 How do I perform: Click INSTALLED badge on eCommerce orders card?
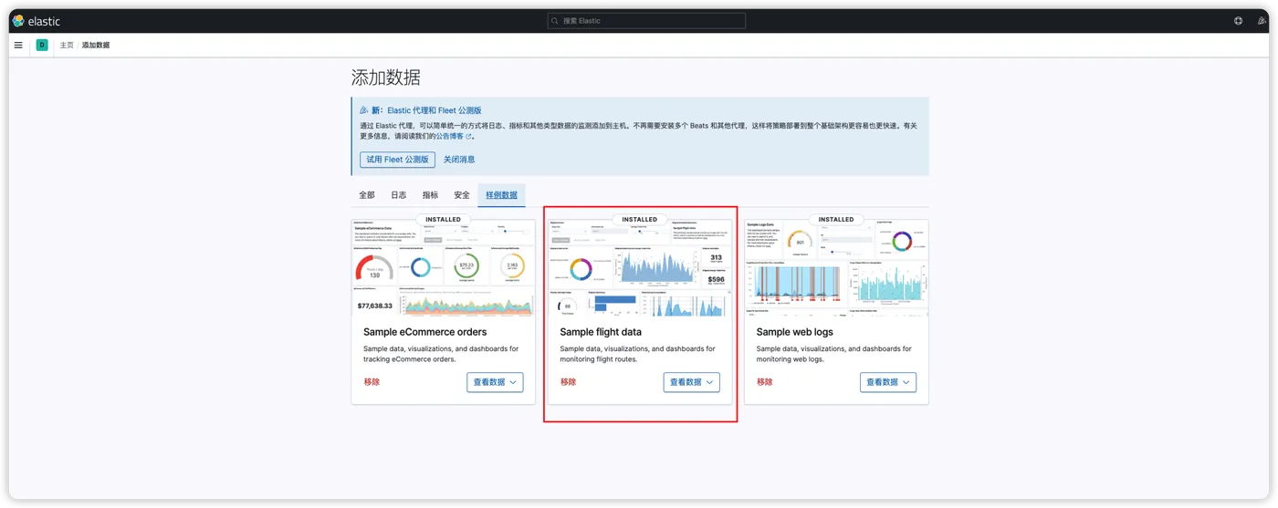click(443, 220)
